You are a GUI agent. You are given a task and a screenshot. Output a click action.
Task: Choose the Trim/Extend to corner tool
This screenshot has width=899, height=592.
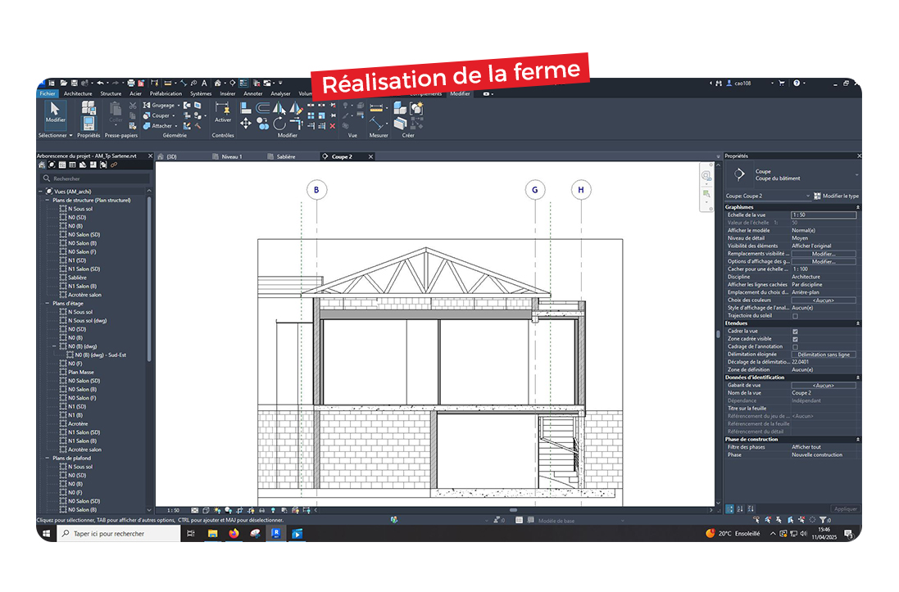coord(296,123)
